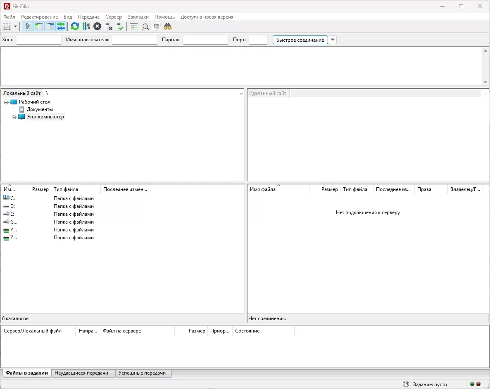490x389 pixels.
Task: Open the Site Manager dropdown arrow
Action: click(x=16, y=26)
